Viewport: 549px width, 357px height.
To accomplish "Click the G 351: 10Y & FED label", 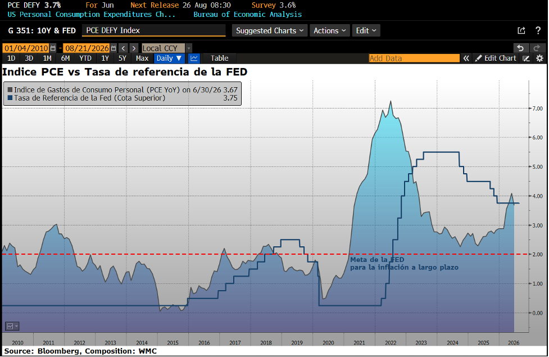I will 42,30.
